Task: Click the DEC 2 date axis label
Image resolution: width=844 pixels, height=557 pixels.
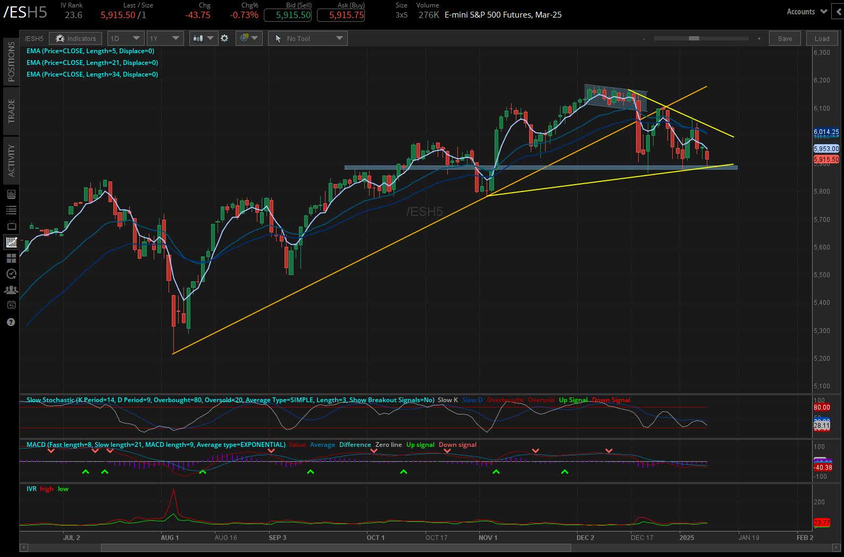Action: [586, 538]
